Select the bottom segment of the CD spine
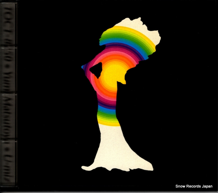This screenshot has width=218, height=193. click(9, 164)
